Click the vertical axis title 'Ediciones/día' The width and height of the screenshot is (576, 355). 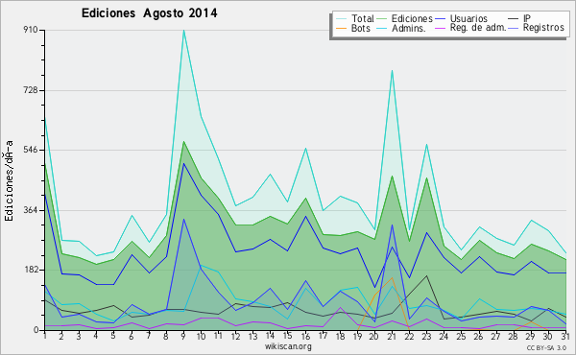click(10, 181)
